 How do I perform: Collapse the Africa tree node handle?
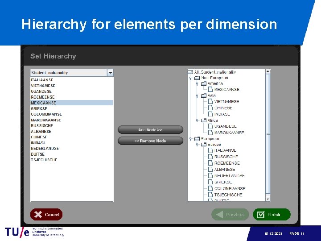click(197, 120)
